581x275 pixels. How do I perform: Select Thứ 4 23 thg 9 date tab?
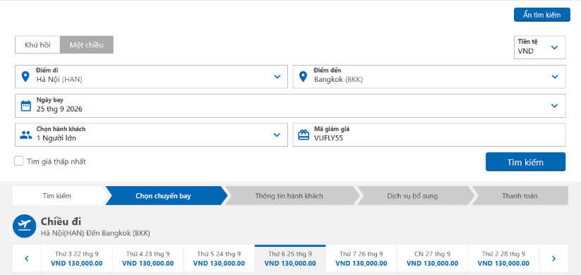[x=148, y=258]
